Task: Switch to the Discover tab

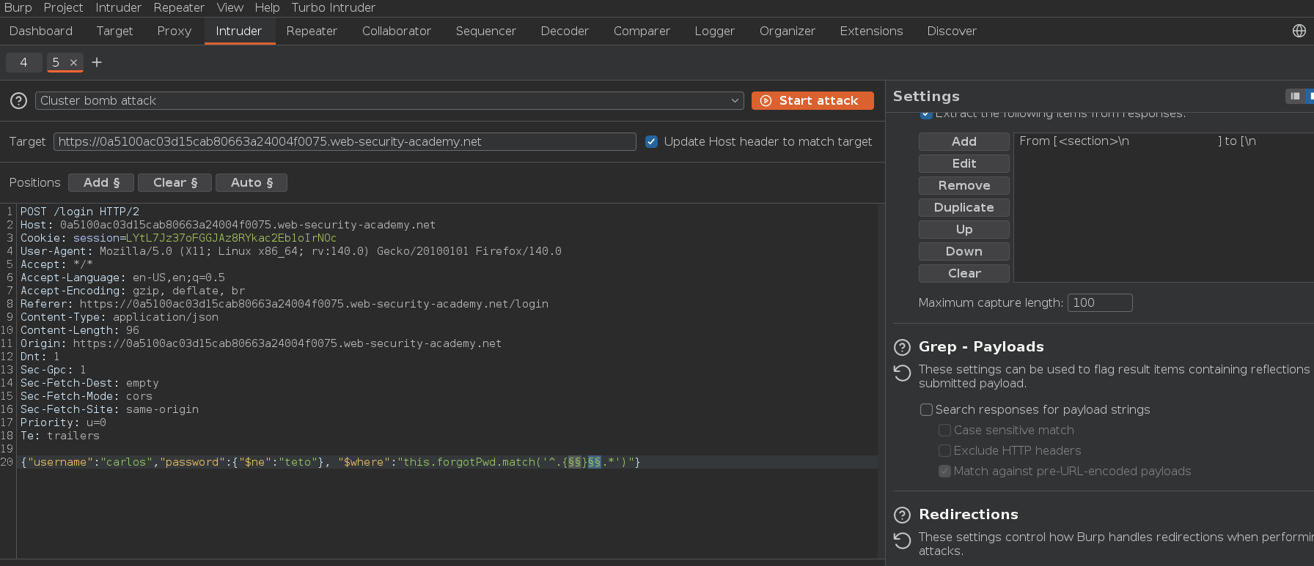Action: [951, 31]
